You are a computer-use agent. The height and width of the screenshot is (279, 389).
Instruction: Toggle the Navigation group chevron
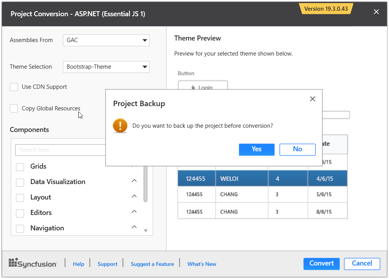pos(134,227)
